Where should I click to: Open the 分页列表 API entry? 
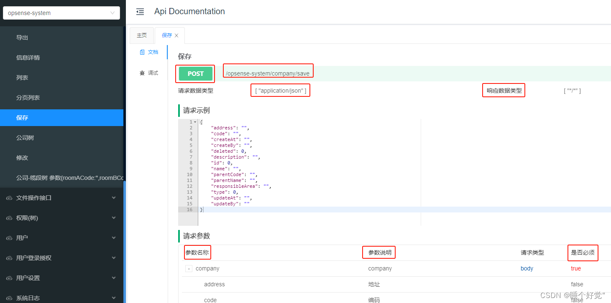tap(61, 98)
